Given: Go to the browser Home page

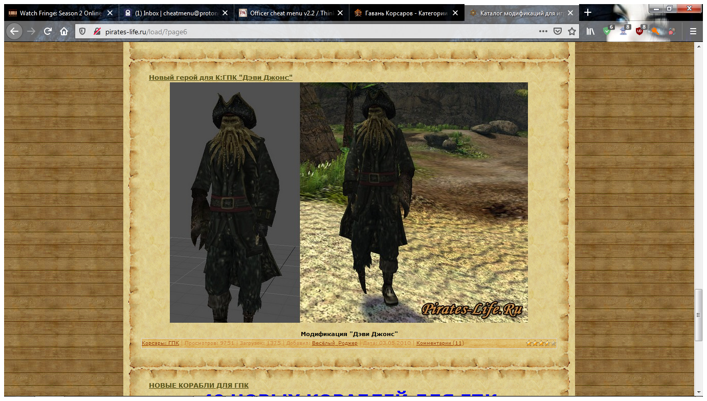Looking at the screenshot, I should (64, 31).
